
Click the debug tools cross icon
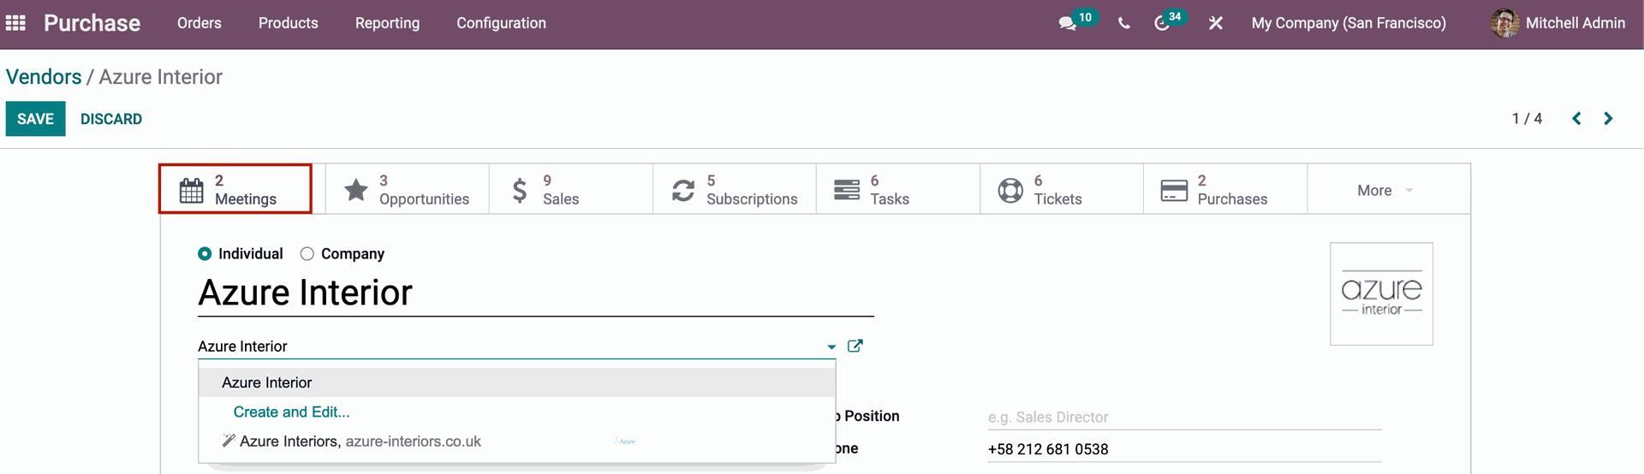[1216, 23]
